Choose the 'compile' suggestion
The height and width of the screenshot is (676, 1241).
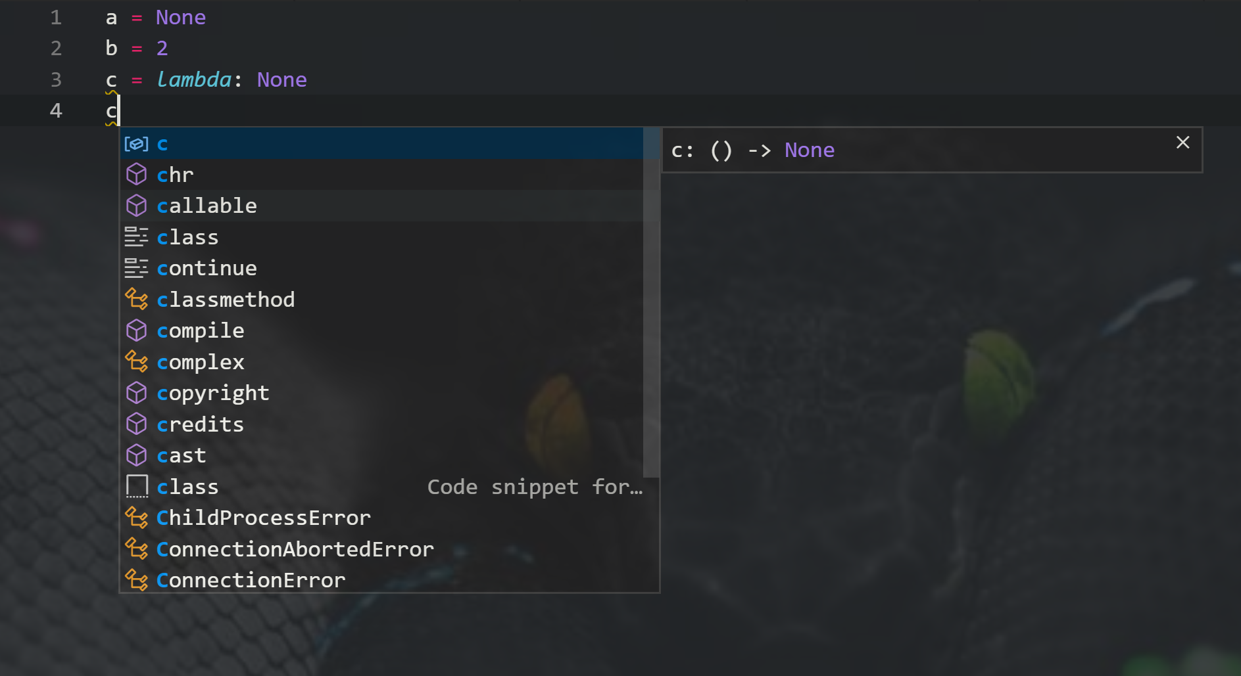pos(382,330)
